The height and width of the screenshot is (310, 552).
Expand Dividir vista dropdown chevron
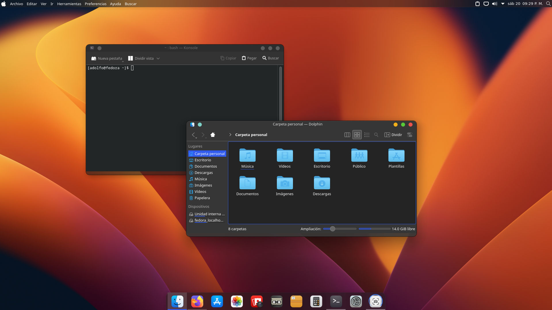pos(158,59)
